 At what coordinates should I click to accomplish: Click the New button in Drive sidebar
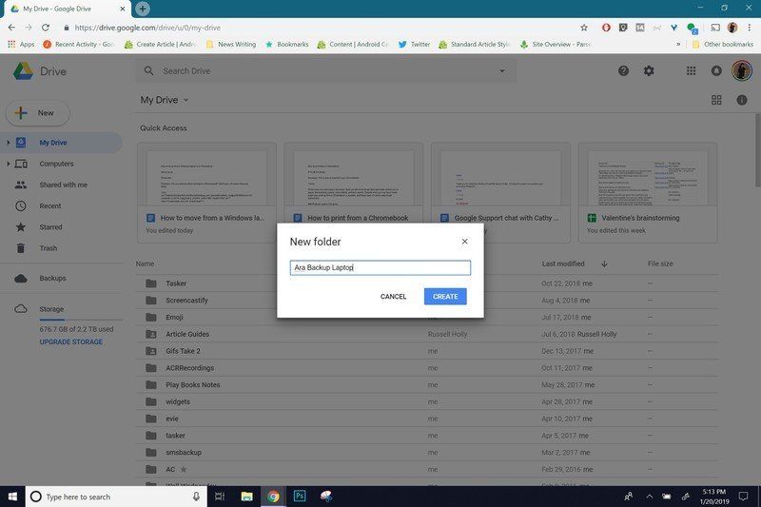[38, 113]
